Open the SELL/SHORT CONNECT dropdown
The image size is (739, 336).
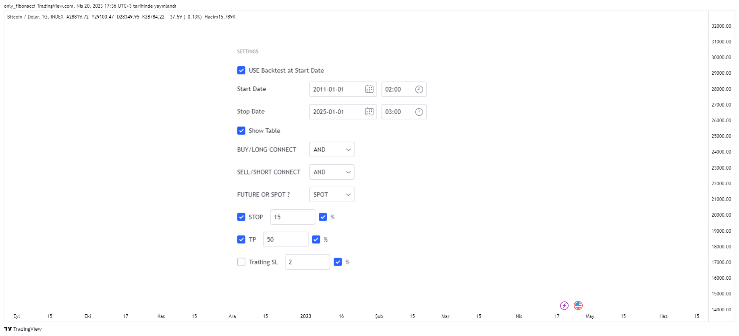pos(332,172)
